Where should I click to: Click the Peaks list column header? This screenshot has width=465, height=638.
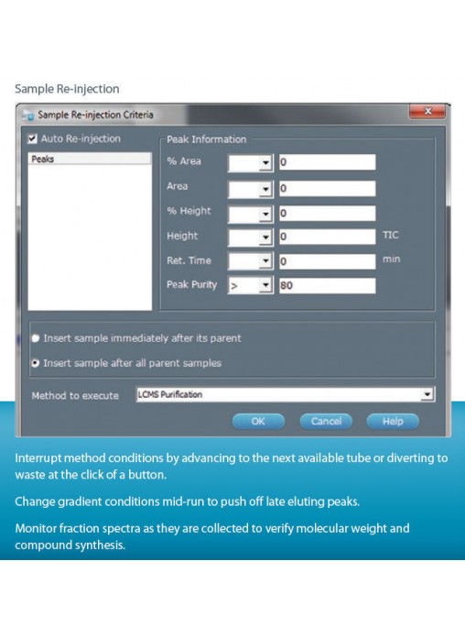(90, 159)
